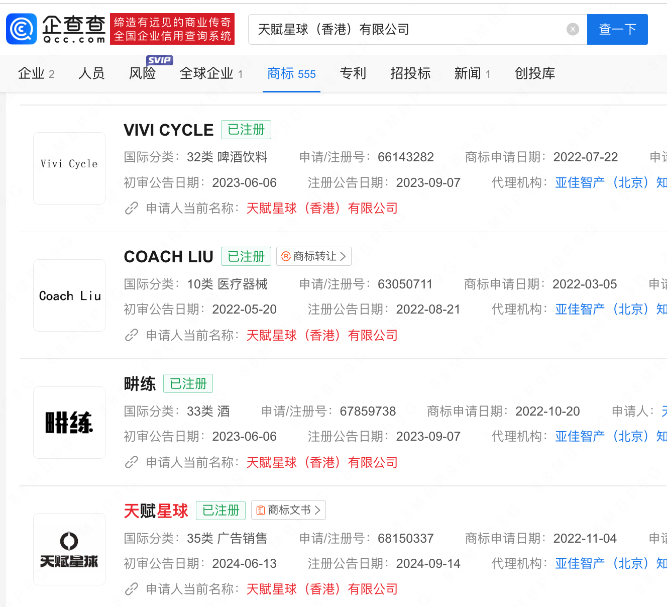
Task: Open applicant 天赋星球(香港)有限公司 under VIVI CYCLE
Action: [322, 208]
